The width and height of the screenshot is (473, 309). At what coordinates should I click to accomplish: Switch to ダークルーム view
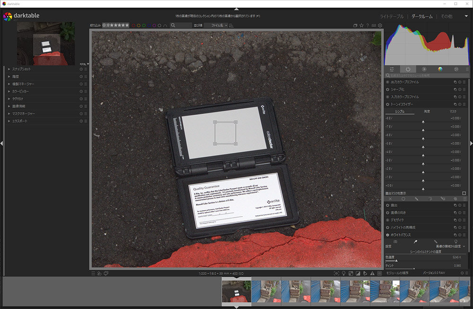[x=422, y=16]
